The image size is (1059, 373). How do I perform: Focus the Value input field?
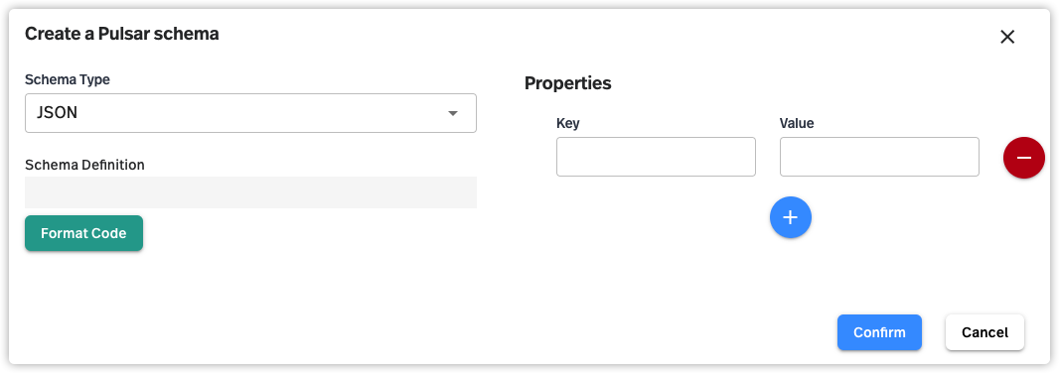click(879, 157)
